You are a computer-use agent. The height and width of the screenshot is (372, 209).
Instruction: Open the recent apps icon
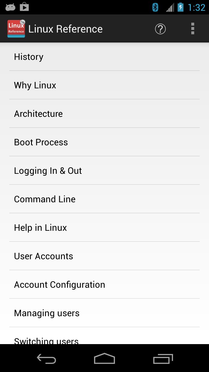pos(163,359)
